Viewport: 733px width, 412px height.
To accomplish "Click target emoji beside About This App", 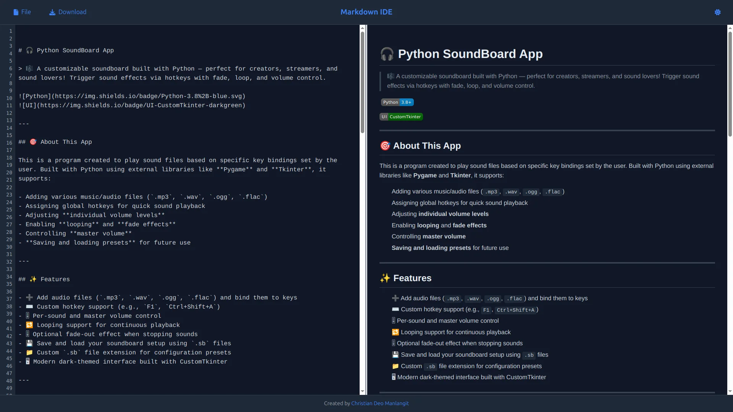I will pos(385,146).
